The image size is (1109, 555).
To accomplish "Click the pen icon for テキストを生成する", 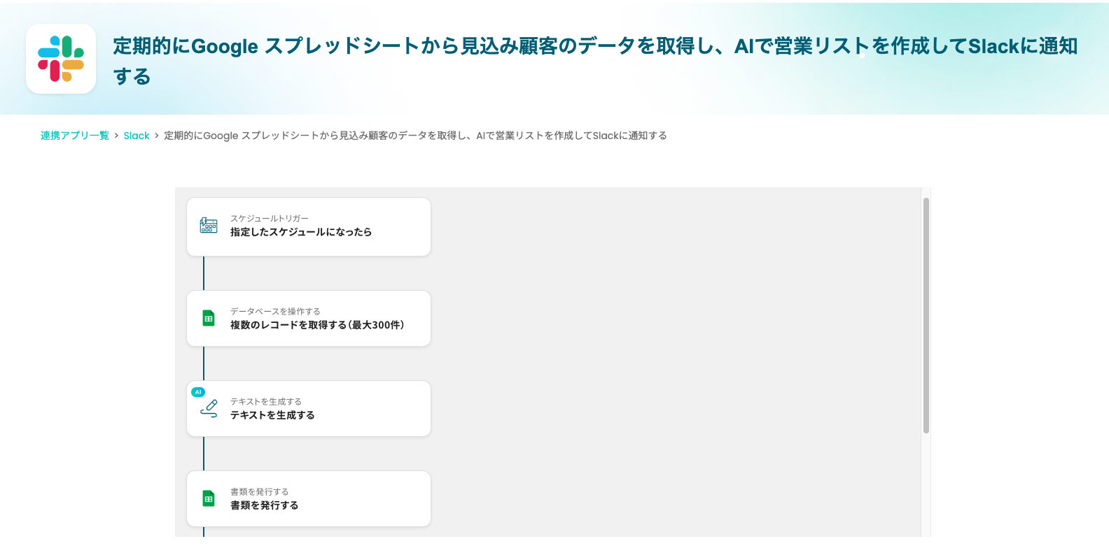I will 209,408.
